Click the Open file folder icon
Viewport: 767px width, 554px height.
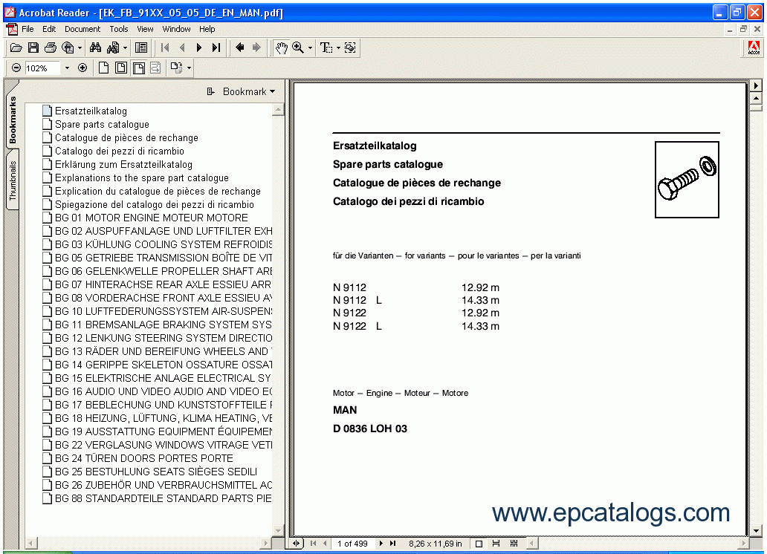point(16,48)
